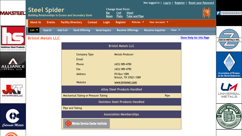
Task: Click Register in the orange navigation bar
Action: click(121, 22)
